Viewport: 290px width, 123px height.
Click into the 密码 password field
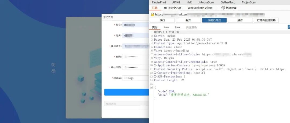(x=136, y=57)
